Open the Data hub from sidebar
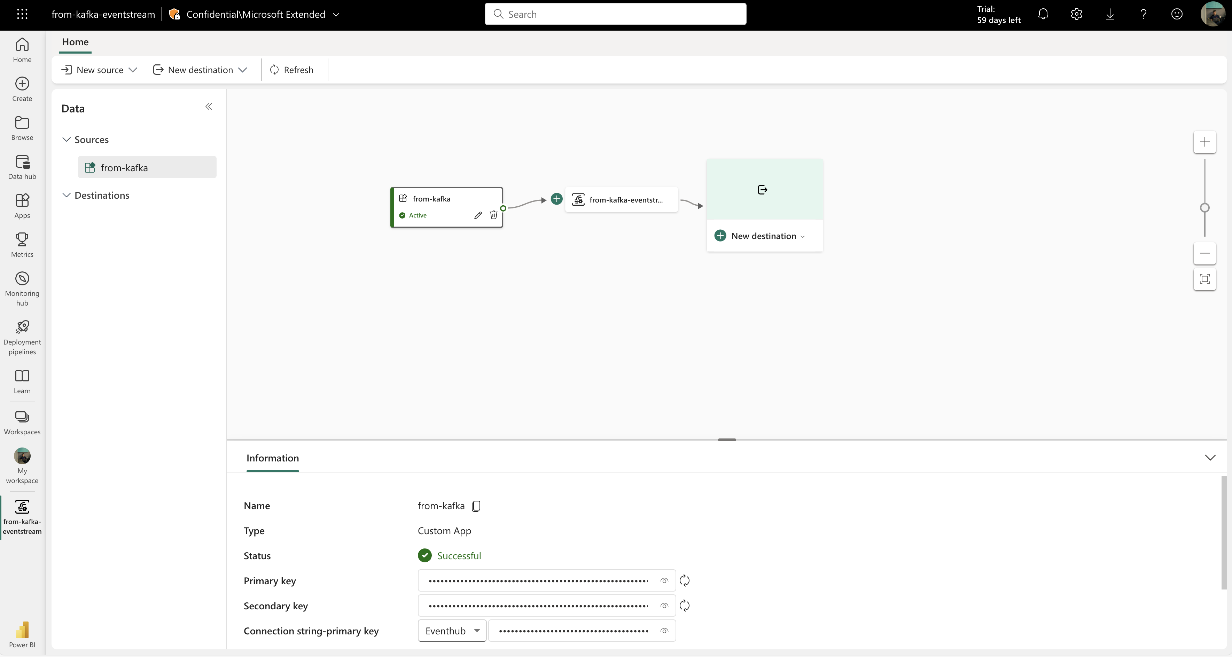The width and height of the screenshot is (1232, 657). pyautogui.click(x=22, y=166)
